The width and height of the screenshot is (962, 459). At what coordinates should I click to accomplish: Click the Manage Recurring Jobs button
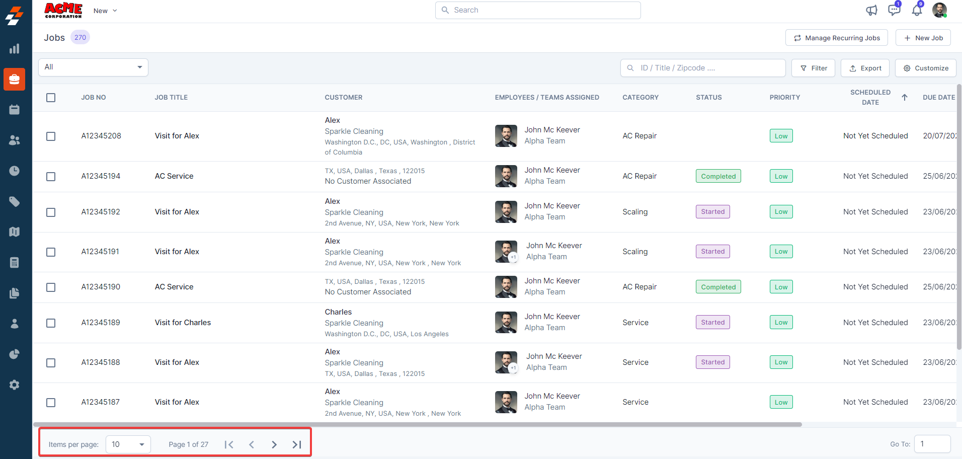pyautogui.click(x=836, y=38)
